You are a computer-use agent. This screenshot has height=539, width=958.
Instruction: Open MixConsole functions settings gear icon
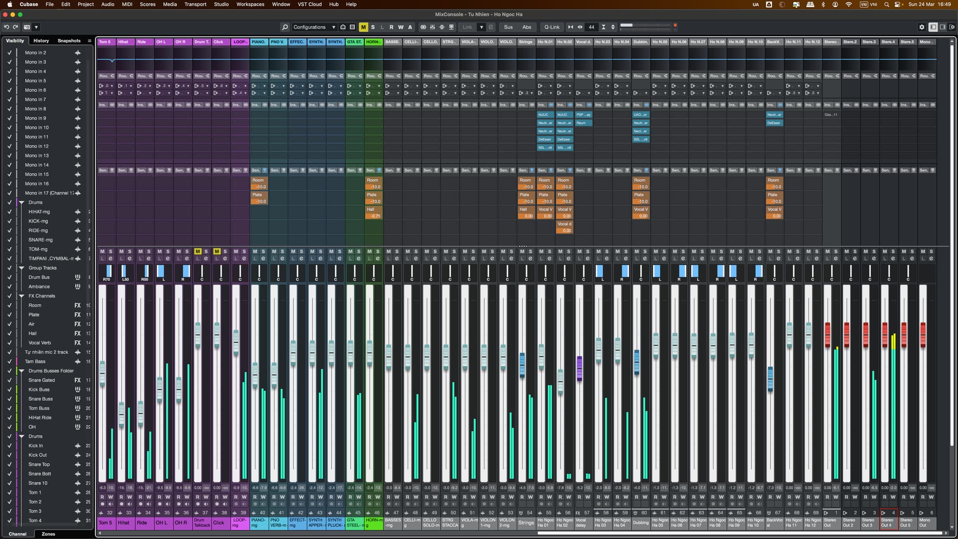click(x=922, y=27)
